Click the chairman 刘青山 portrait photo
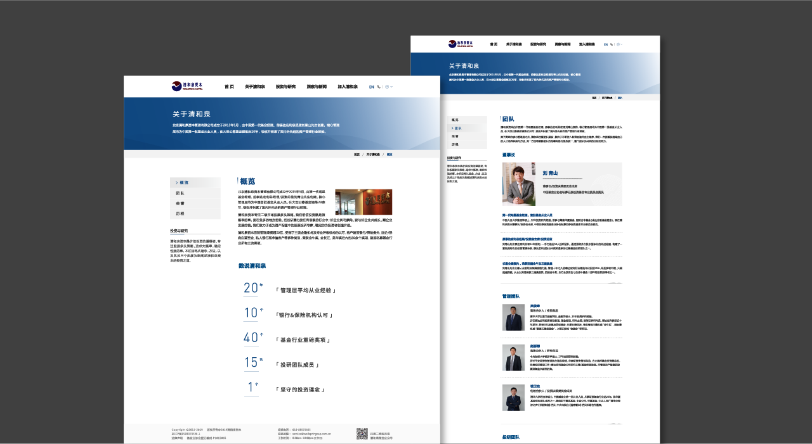 519,184
